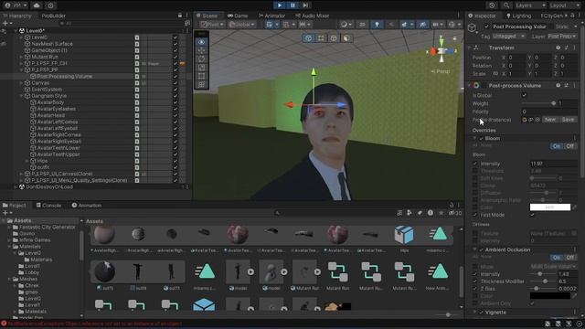Image resolution: width=585 pixels, height=329 pixels.
Task: Select the Move tool in scene tools overlay
Action: (x=201, y=50)
